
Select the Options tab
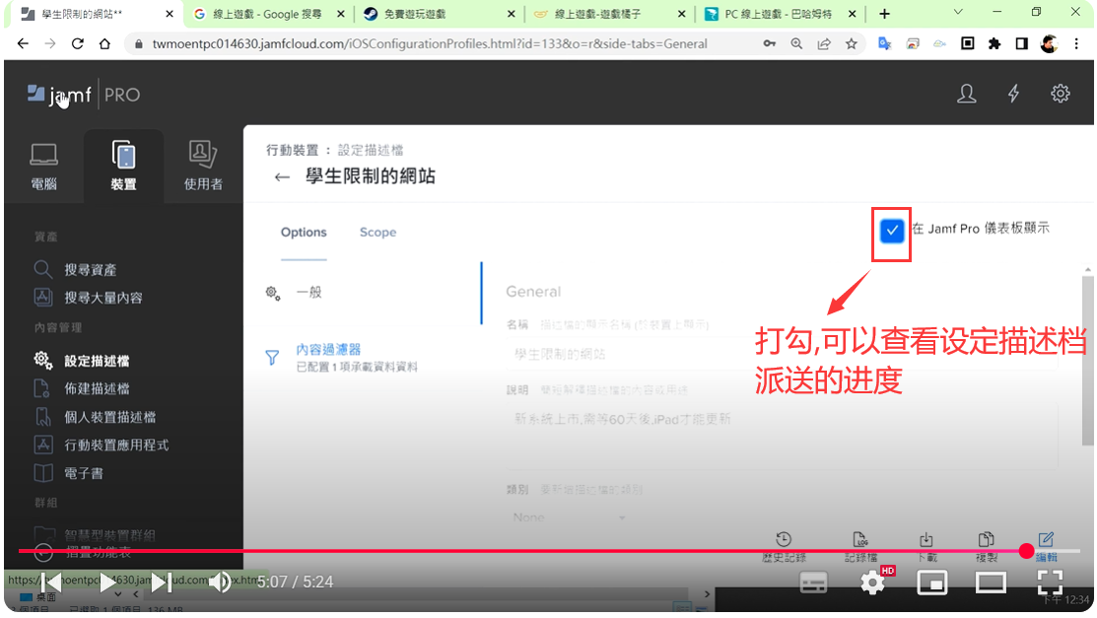tap(304, 233)
